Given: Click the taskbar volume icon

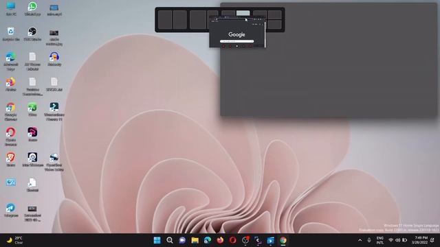Looking at the screenshot, I should [397, 240].
